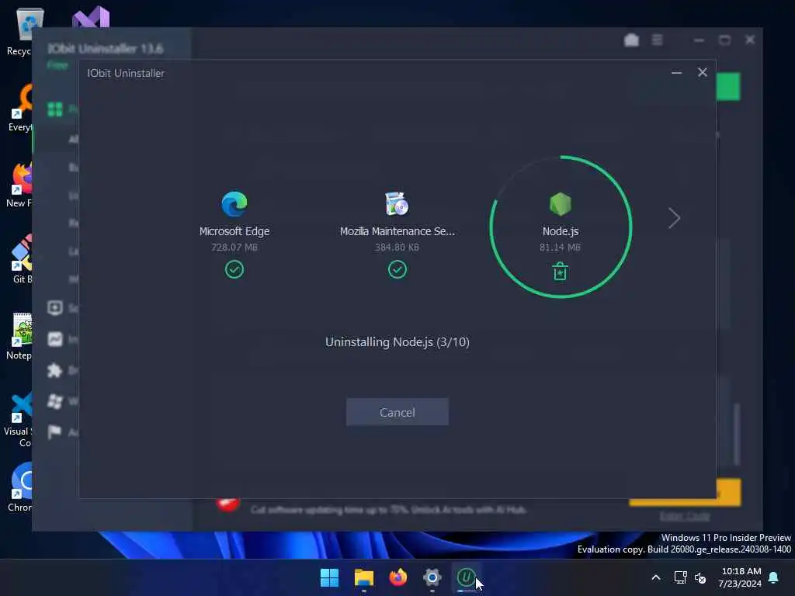Open the notification bell
This screenshot has width=795, height=596.
(773, 577)
